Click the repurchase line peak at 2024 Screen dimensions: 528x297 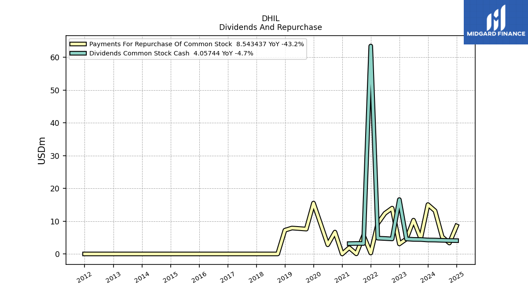click(x=428, y=205)
